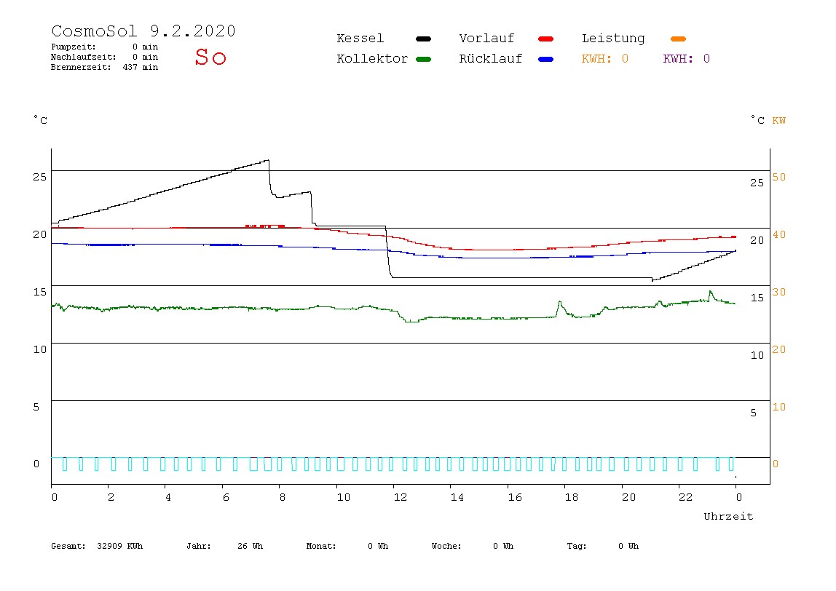Image resolution: width=836 pixels, height=591 pixels.
Task: Click the 'Kollektor' legend label
Action: tap(372, 59)
